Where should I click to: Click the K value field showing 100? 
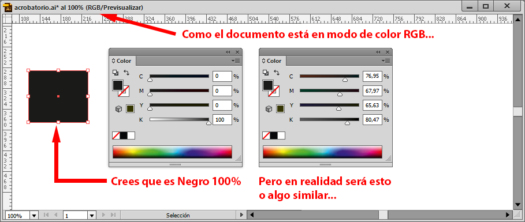tap(222, 119)
